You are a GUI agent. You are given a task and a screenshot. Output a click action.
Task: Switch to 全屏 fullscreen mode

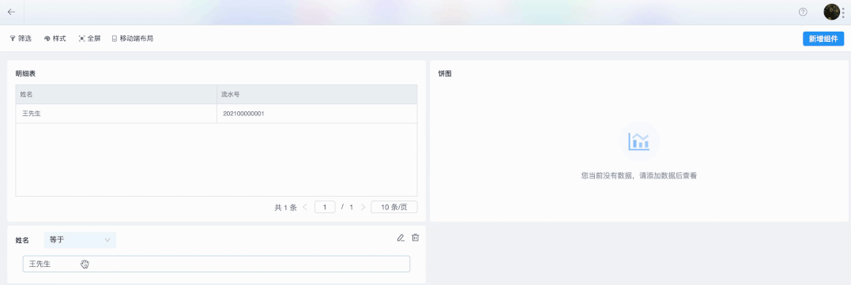tap(89, 39)
